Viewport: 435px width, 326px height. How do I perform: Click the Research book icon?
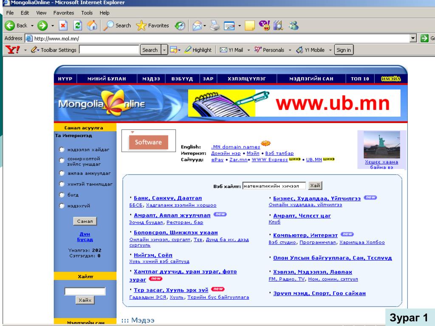[x=278, y=25]
